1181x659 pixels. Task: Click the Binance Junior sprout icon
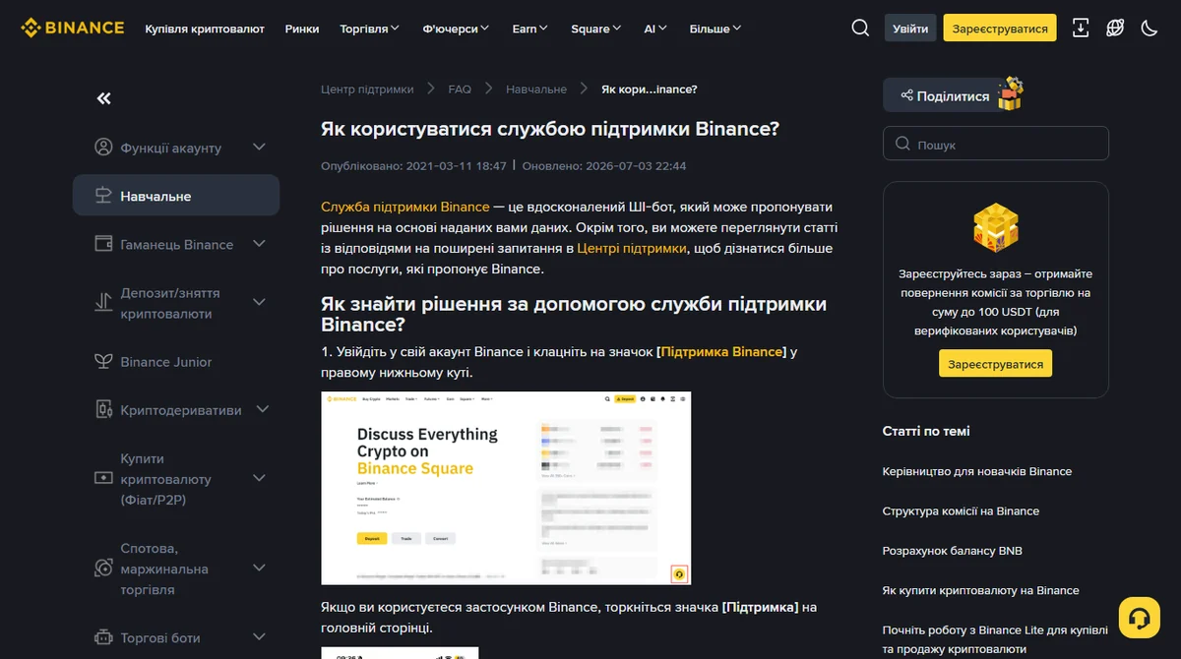point(103,361)
